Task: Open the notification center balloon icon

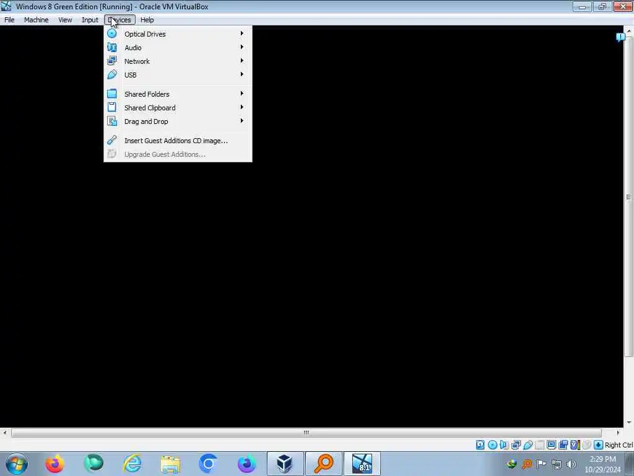Action: tap(620, 37)
